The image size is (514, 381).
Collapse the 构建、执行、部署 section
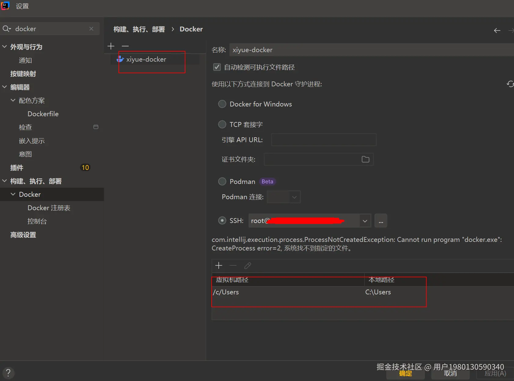[x=5, y=181]
